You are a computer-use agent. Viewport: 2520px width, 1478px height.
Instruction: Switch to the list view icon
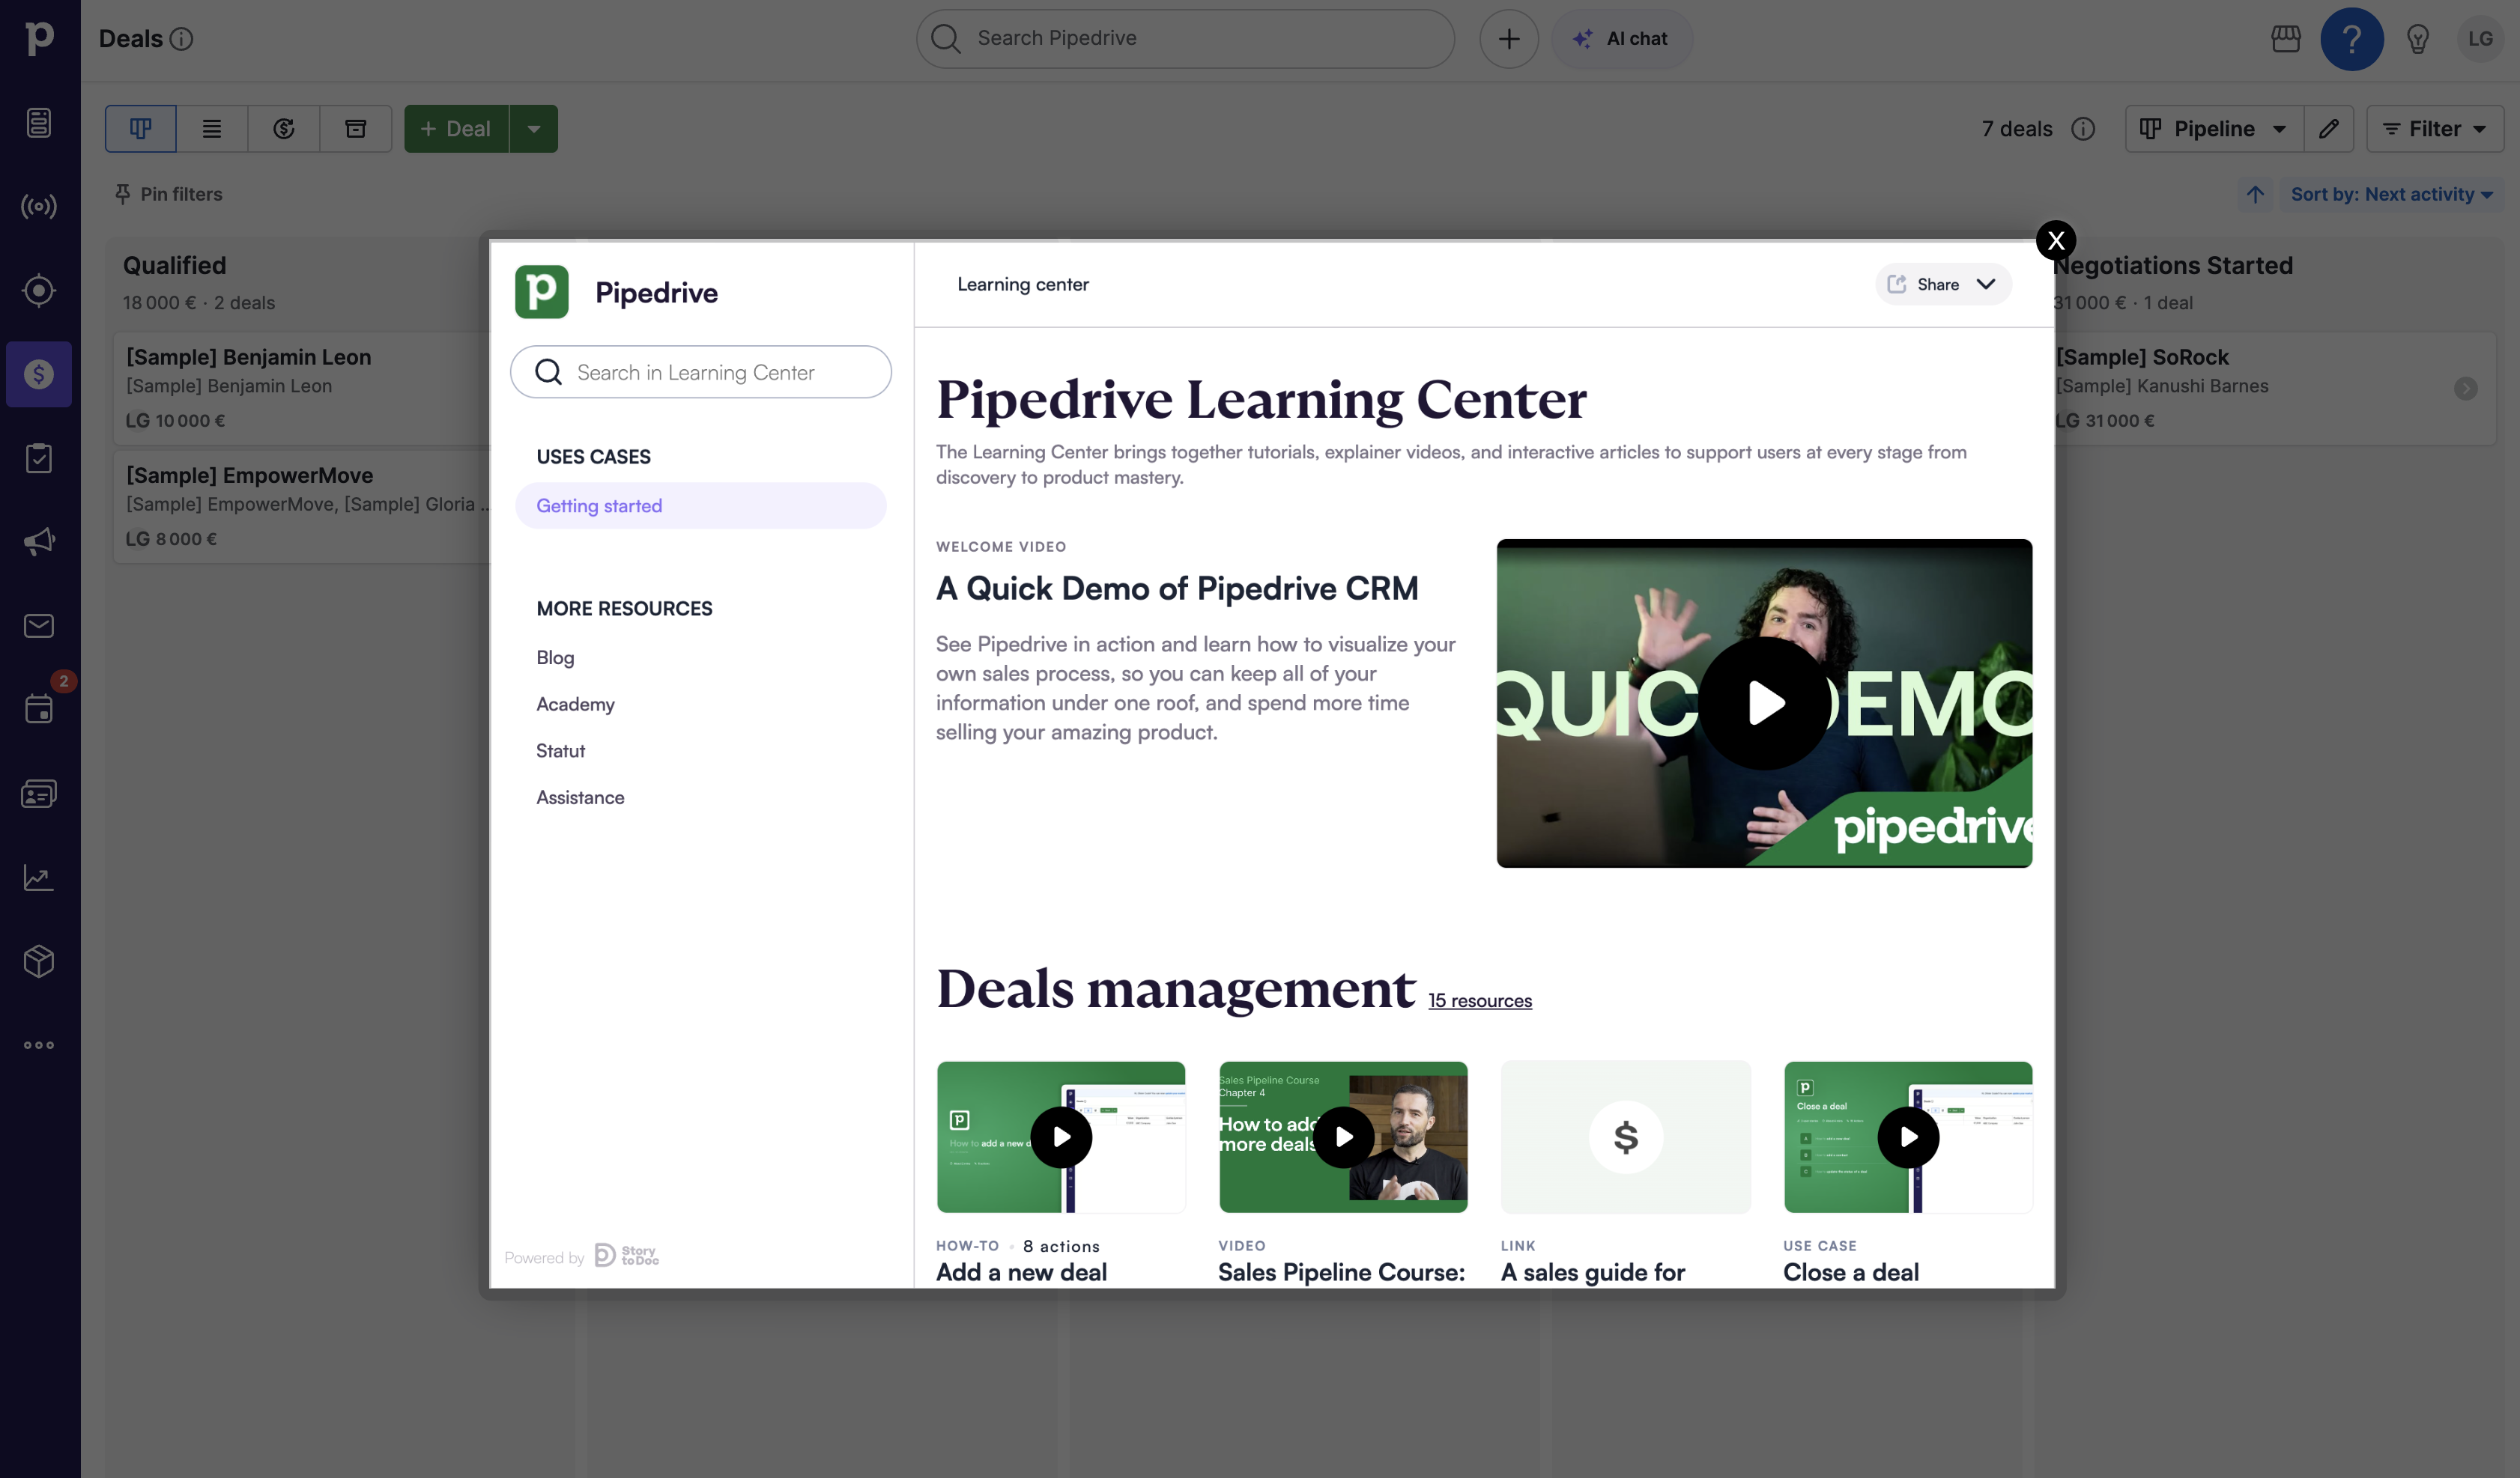click(x=212, y=129)
